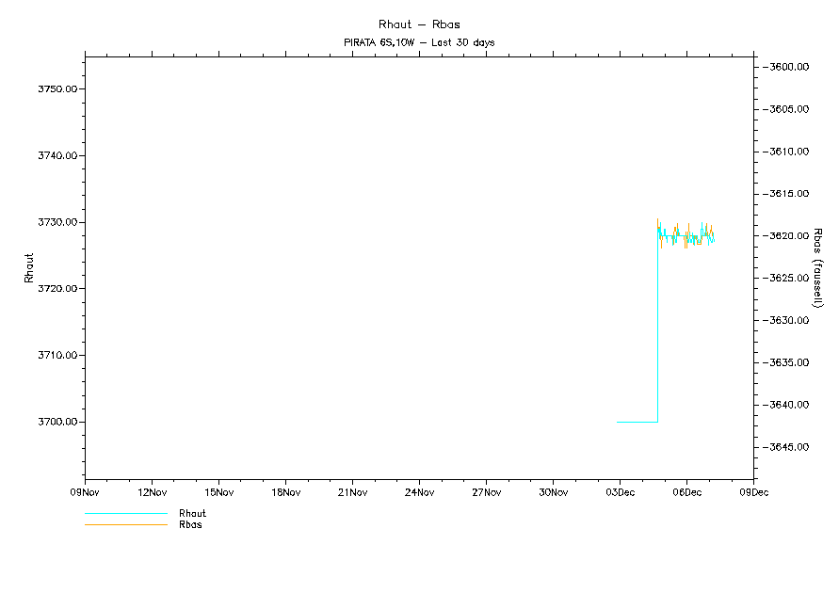Click the left axis label Rhaut
This screenshot has height=593, width=839.
coord(29,267)
